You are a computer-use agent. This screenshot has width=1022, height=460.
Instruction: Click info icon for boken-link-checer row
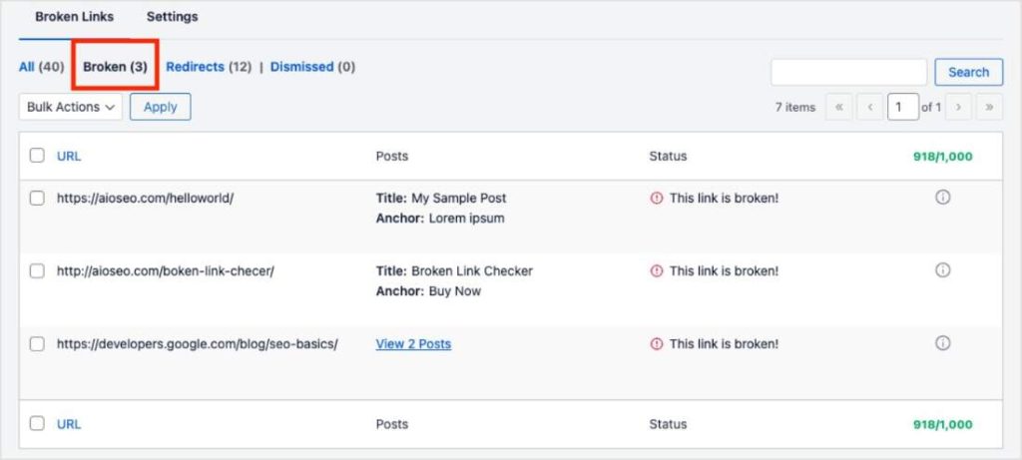pyautogui.click(x=942, y=270)
